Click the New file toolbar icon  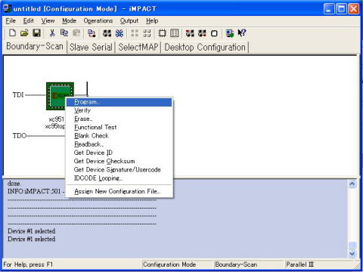[x=12, y=33]
